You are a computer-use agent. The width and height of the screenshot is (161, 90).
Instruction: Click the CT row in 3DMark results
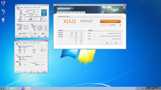(79, 43)
